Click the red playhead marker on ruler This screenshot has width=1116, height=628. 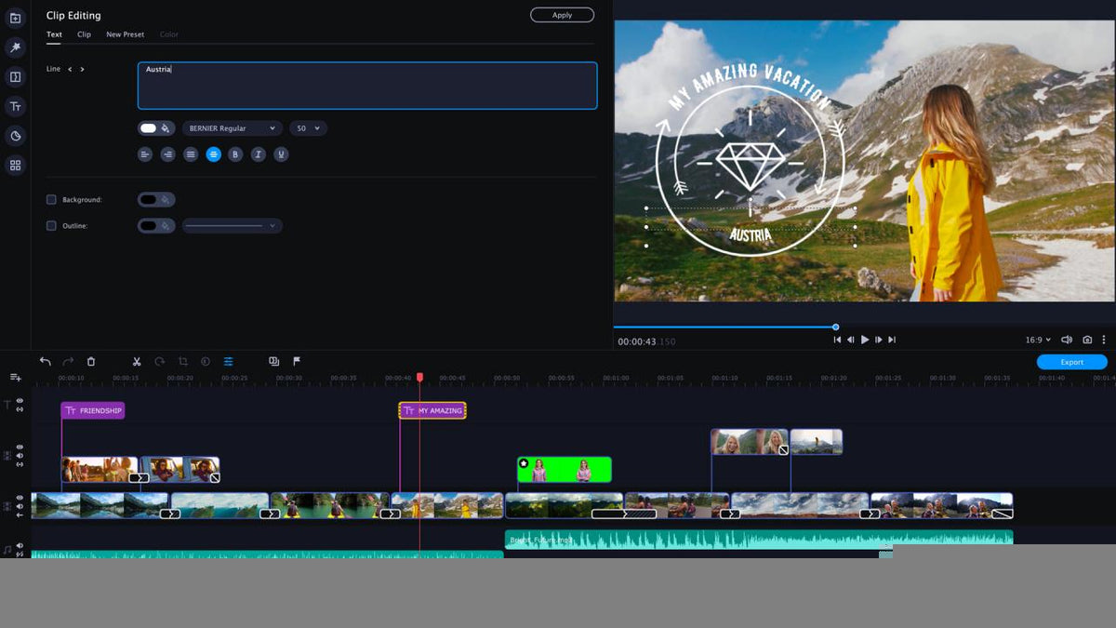[419, 377]
